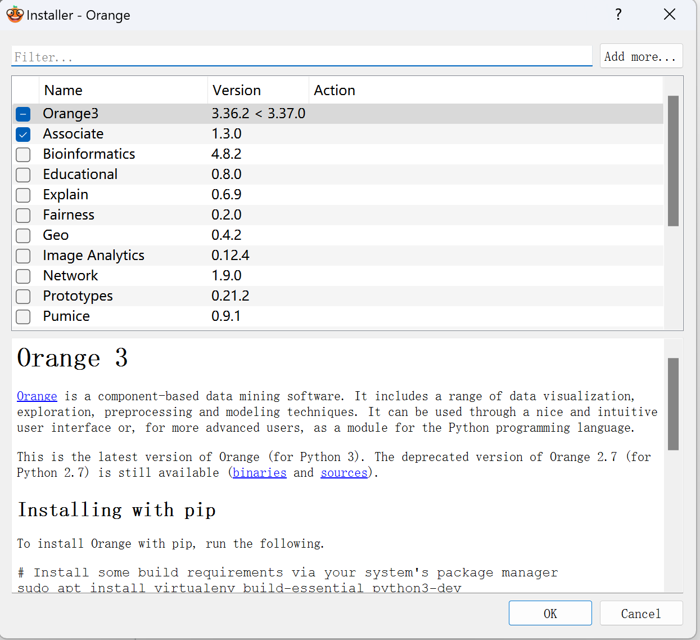Click the Action column header
This screenshot has height=640, width=700.
point(486,90)
